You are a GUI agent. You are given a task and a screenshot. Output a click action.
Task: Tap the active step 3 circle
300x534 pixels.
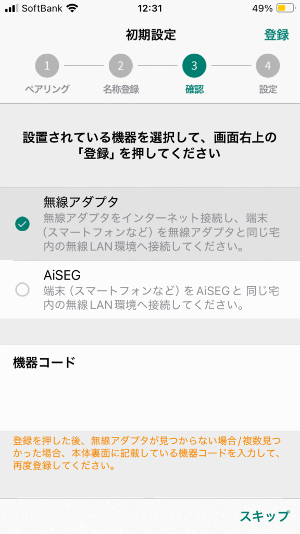(x=194, y=66)
